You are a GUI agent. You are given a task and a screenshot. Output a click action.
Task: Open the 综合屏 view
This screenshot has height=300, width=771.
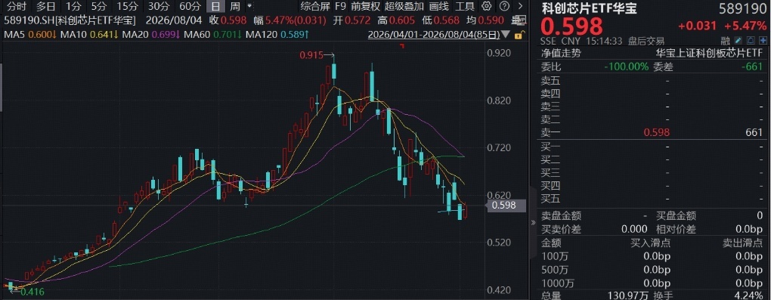click(314, 6)
